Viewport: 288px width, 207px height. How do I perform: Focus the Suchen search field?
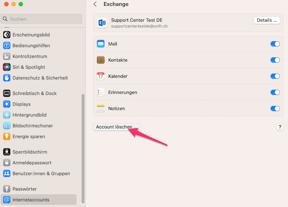42,19
